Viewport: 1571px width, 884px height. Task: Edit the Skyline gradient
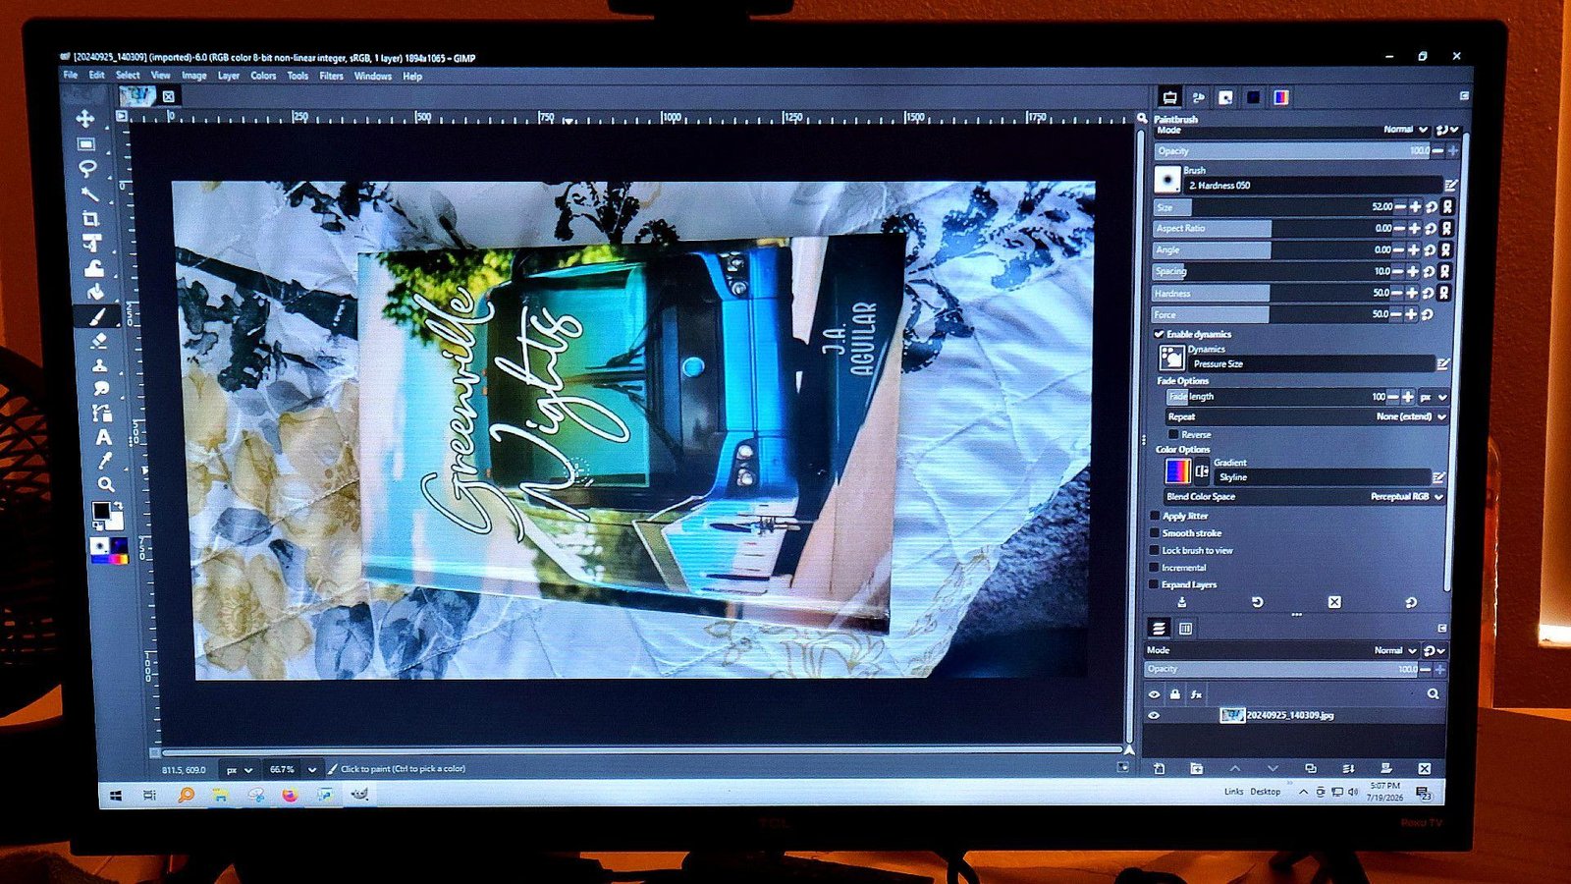coord(1438,477)
